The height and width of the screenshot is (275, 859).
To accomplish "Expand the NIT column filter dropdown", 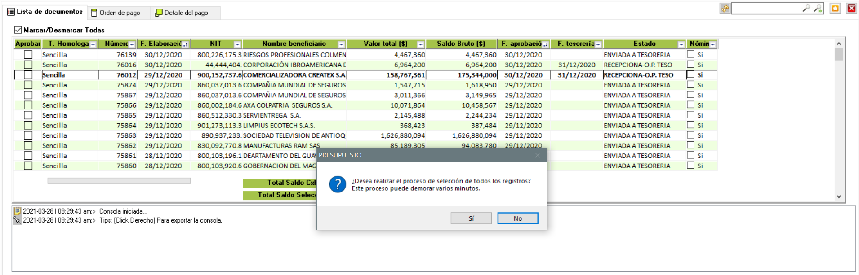I will 237,44.
